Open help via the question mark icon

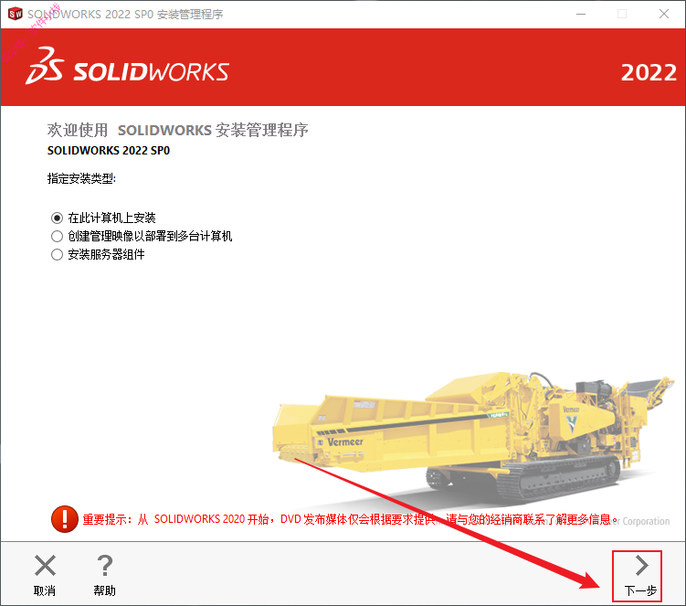[x=105, y=565]
